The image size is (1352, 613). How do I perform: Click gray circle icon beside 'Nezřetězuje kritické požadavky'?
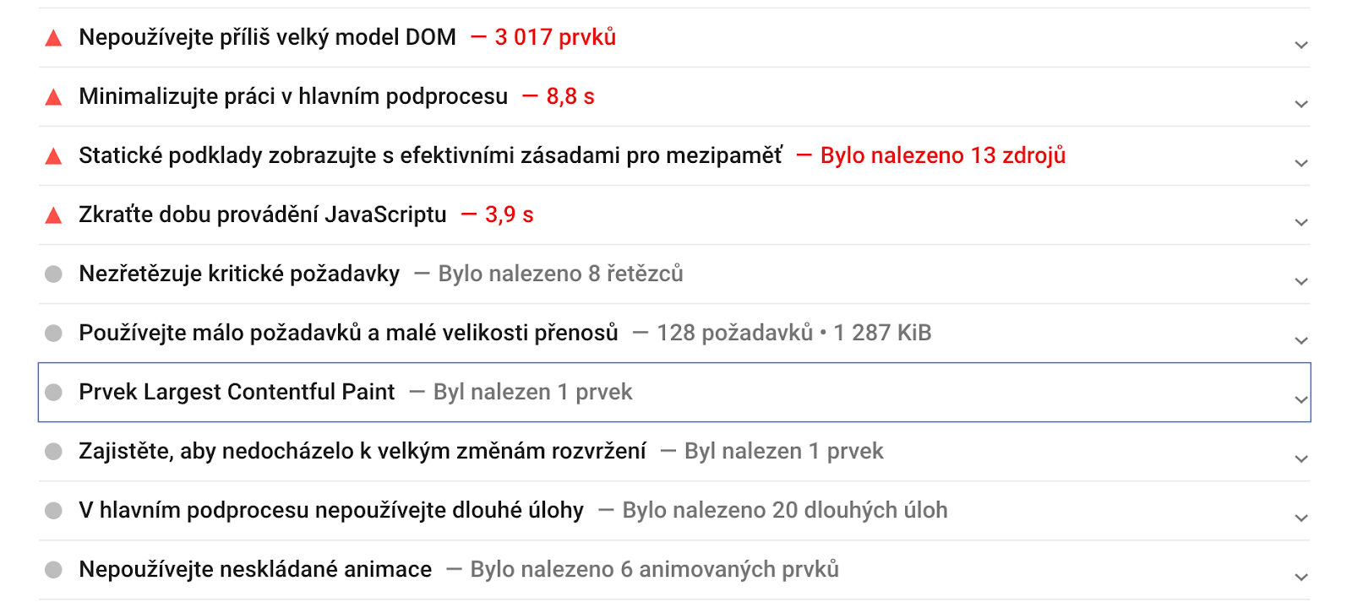53,274
